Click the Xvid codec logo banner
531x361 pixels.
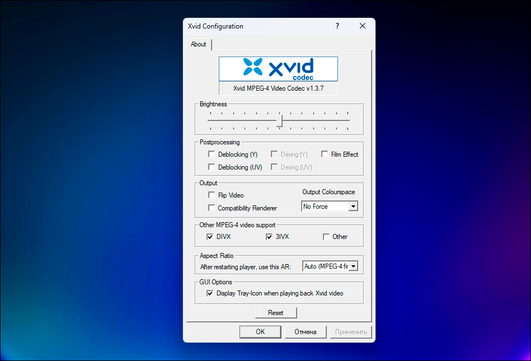278,69
